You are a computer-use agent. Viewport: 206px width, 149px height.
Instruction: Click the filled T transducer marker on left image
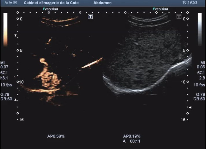tap(90, 16)
